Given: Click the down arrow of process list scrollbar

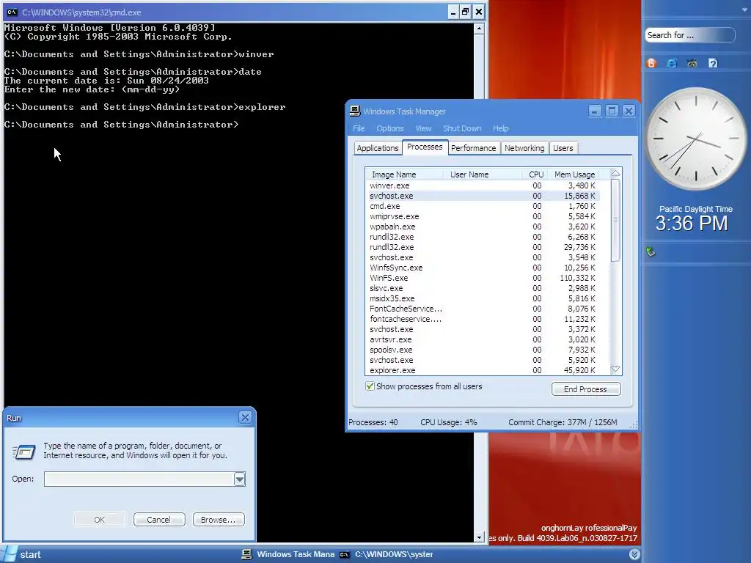Looking at the screenshot, I should (x=616, y=369).
